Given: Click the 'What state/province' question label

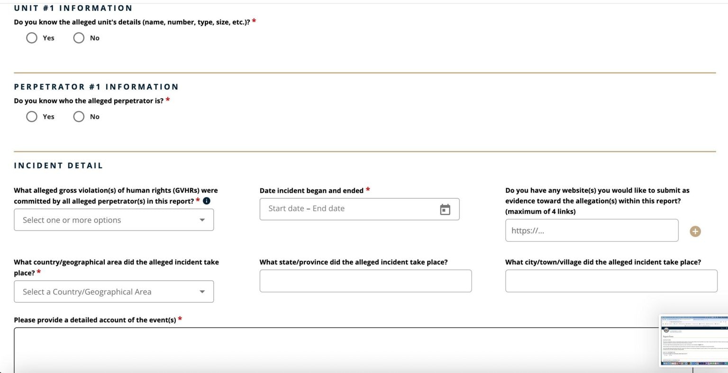Looking at the screenshot, I should [353, 262].
